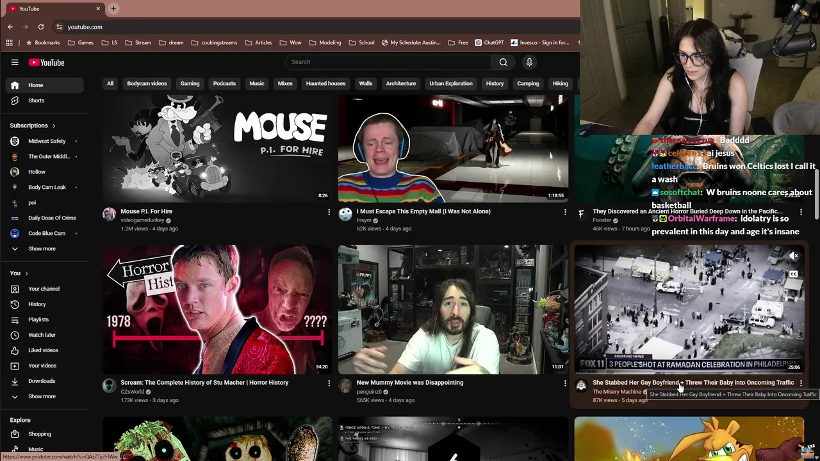Open videogamedunkey channel avatar
This screenshot has height=461, width=820.
[x=110, y=214]
